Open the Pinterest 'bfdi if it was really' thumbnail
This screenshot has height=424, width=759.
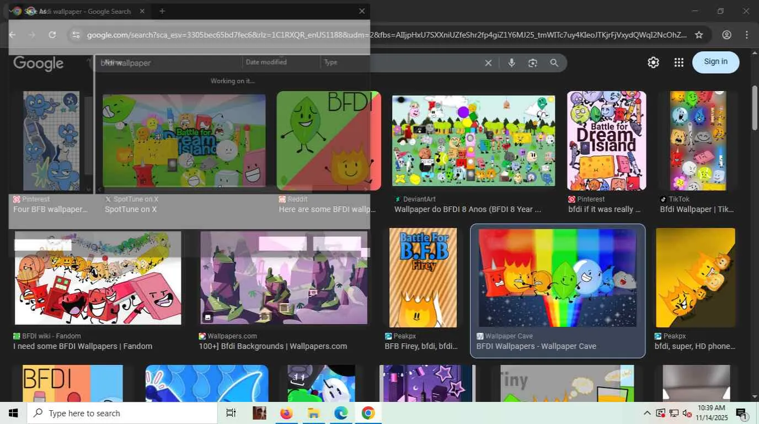[x=607, y=141]
